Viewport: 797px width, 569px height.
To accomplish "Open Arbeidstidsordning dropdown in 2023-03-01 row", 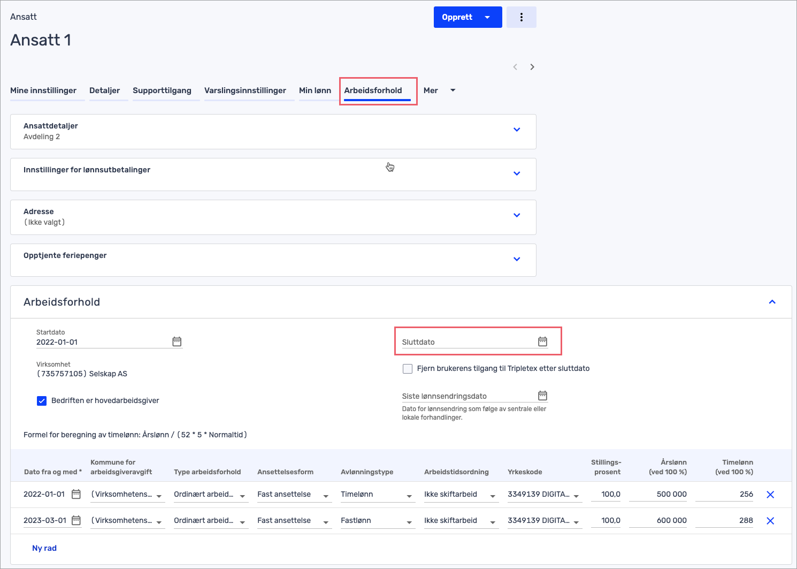I will pyautogui.click(x=461, y=521).
